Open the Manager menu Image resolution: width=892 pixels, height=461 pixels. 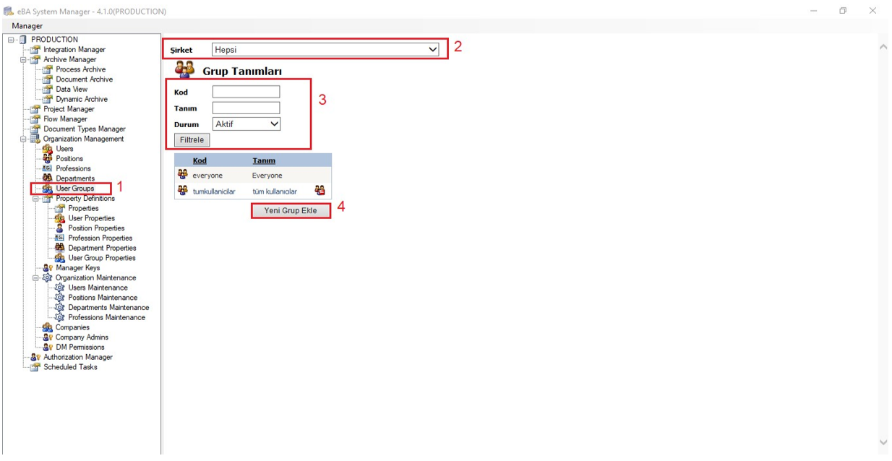tap(27, 26)
